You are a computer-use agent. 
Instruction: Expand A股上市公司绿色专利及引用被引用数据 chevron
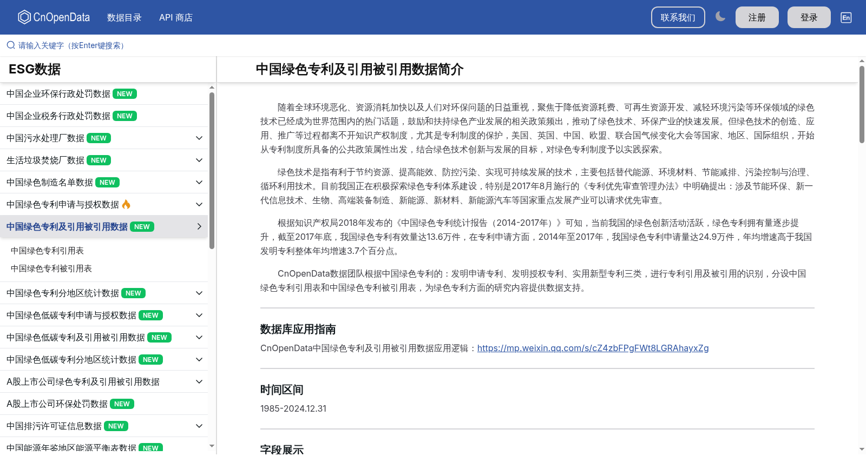click(x=199, y=382)
